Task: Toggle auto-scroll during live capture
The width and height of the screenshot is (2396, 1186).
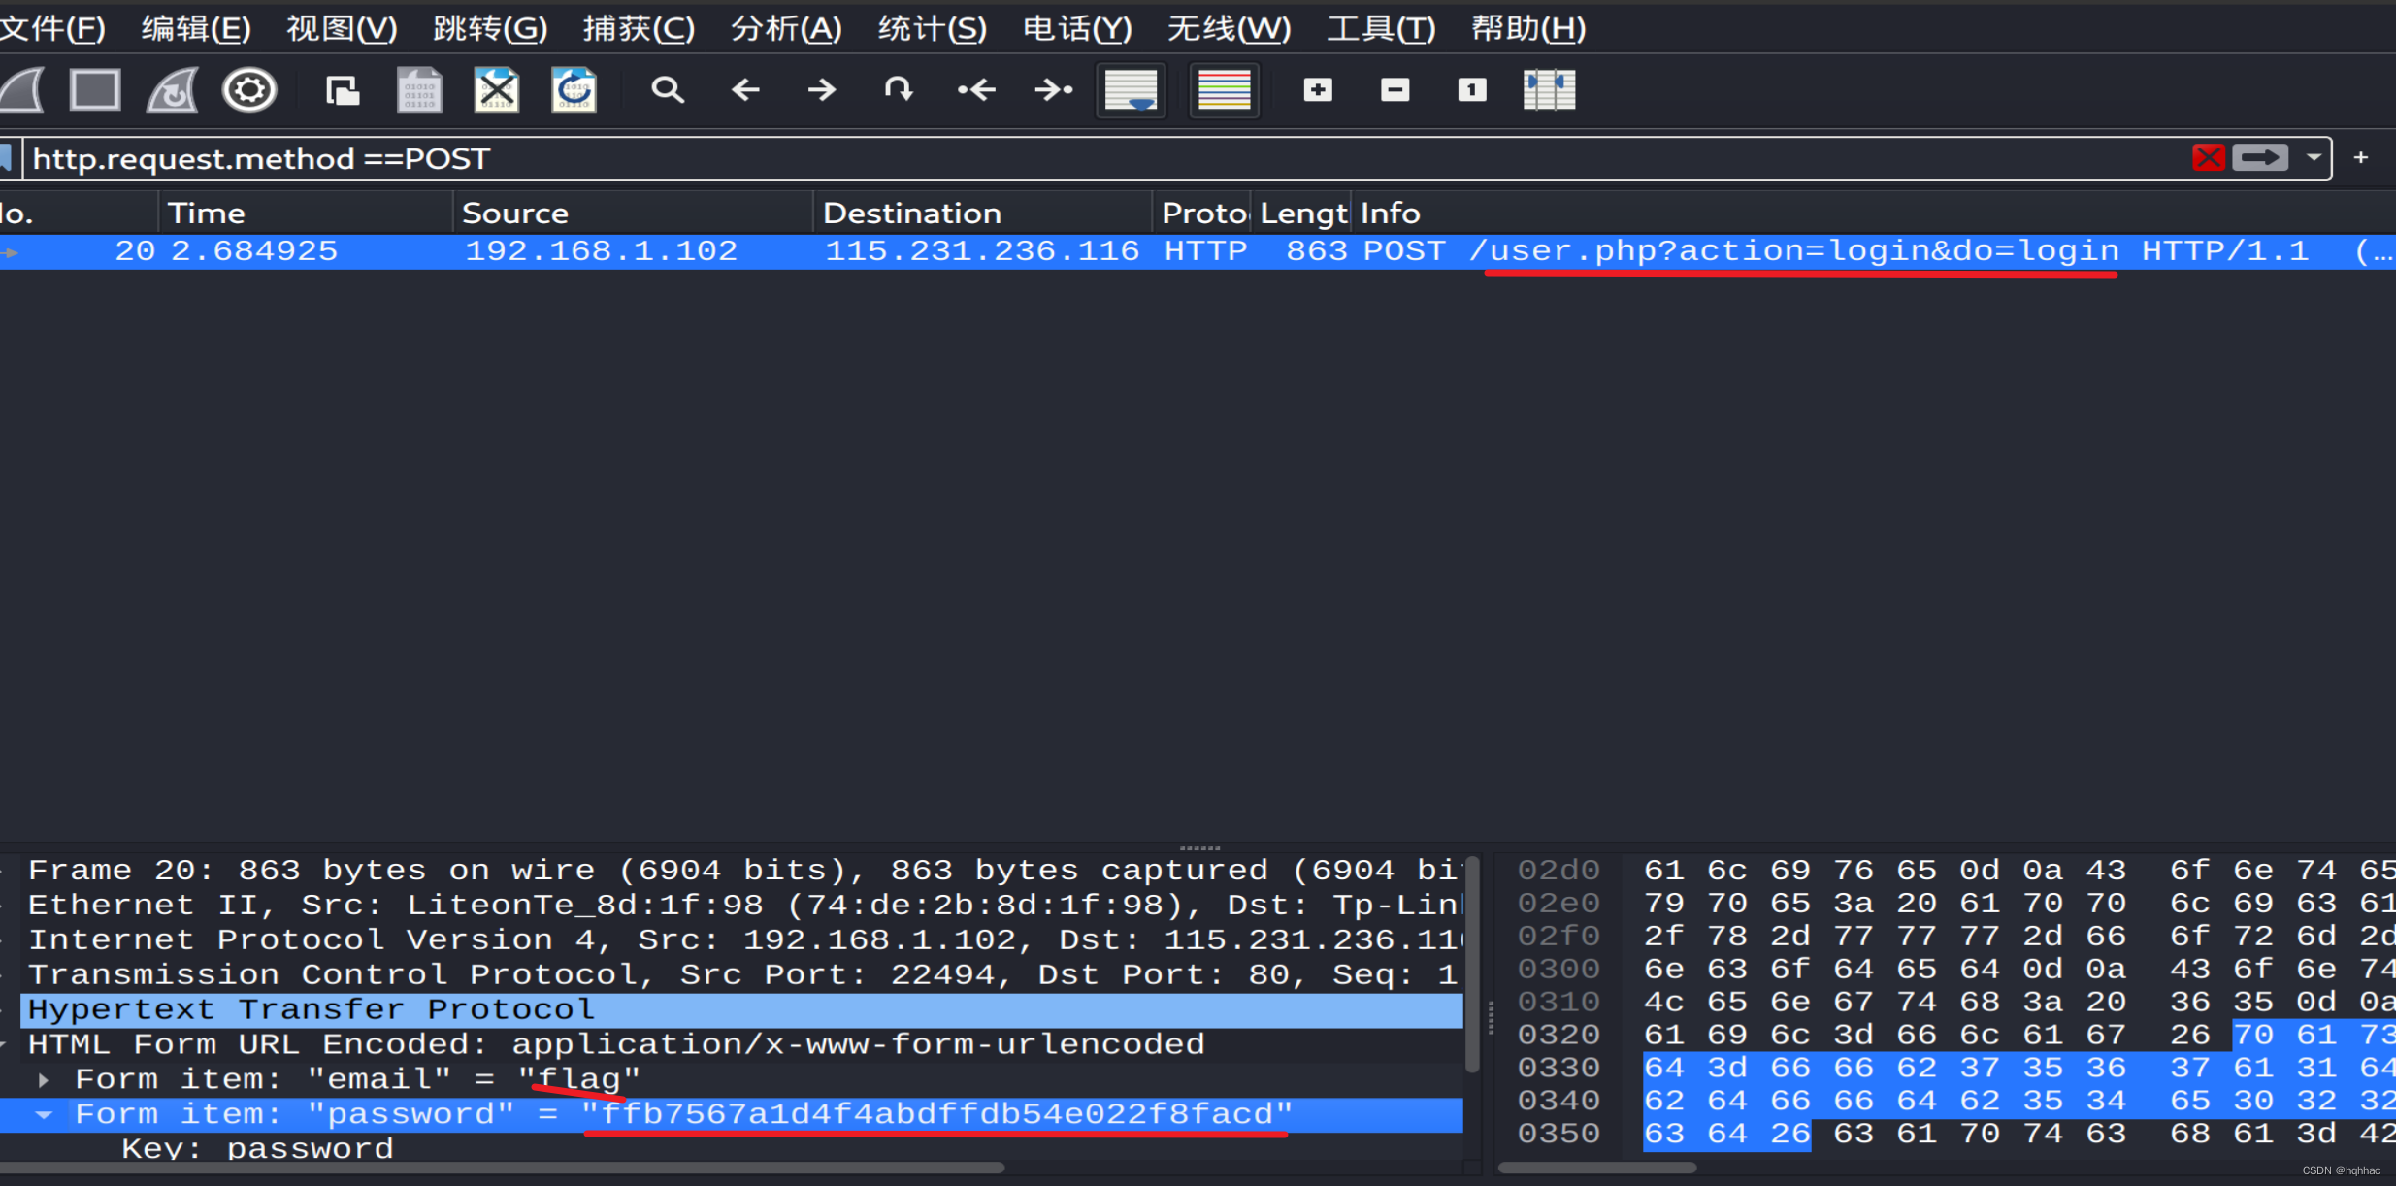Action: [x=1131, y=90]
